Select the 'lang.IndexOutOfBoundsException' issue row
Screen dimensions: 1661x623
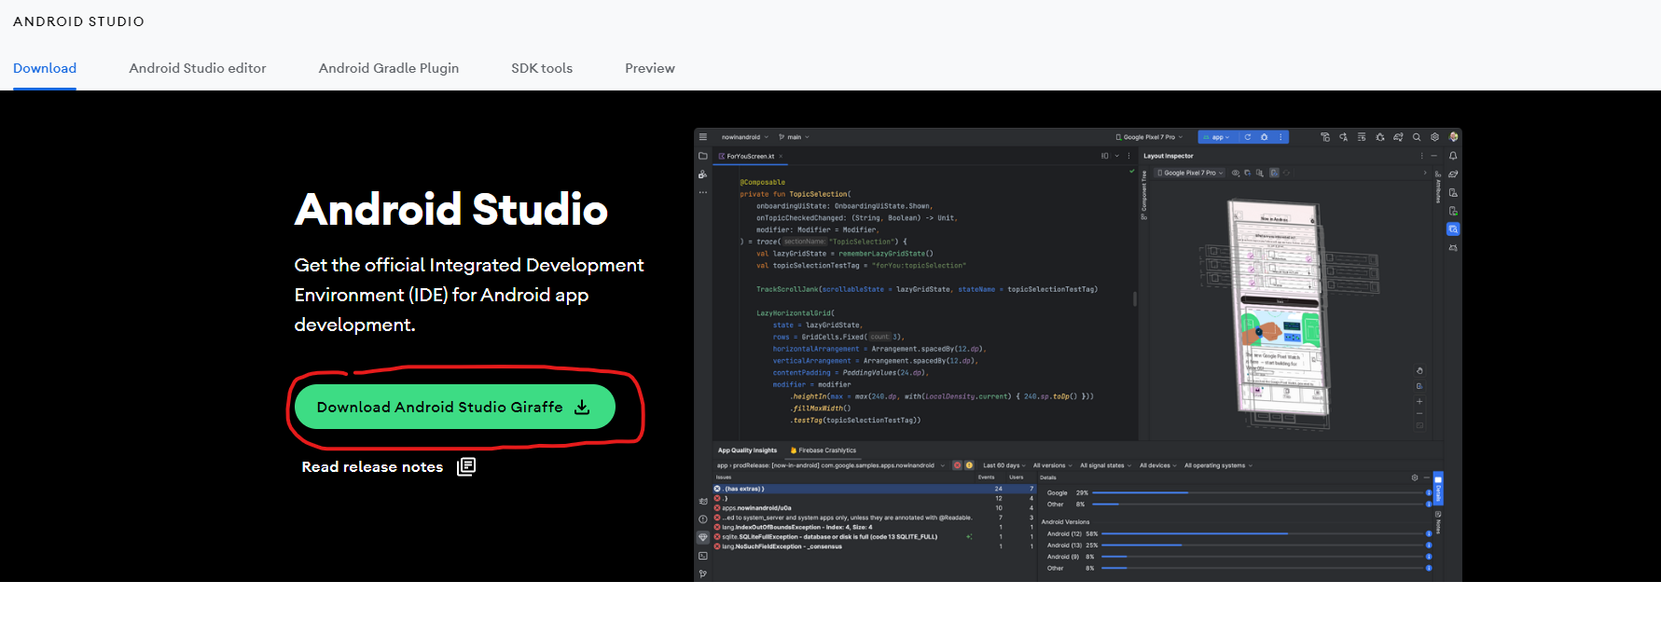[x=875, y=527]
